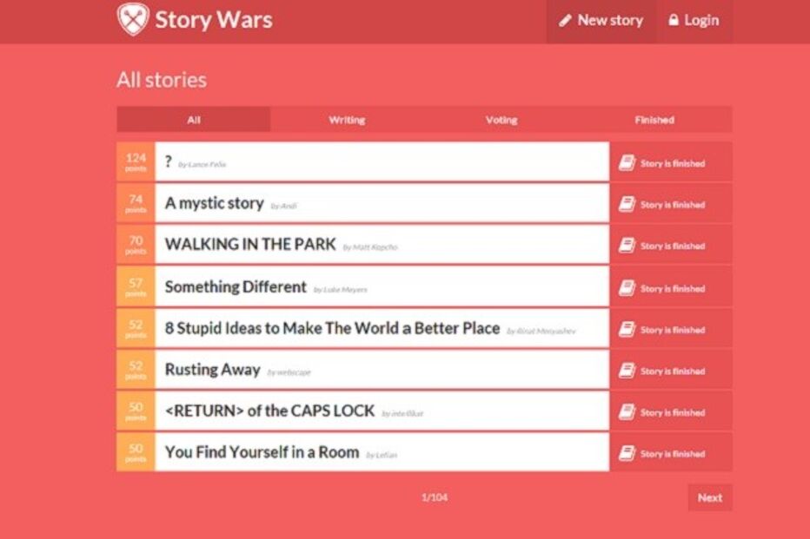
Task: Click the book icon for A mystic story
Action: tap(627, 205)
